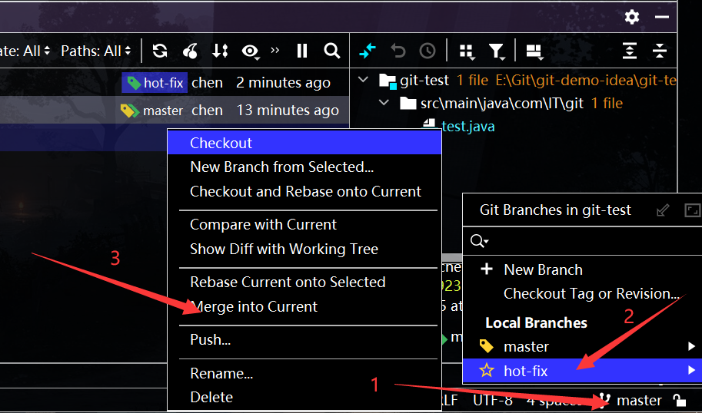Screen dimensions: 702x413
Task: Open the IntelliSort sort icon in the log toolbar
Action: pos(220,51)
